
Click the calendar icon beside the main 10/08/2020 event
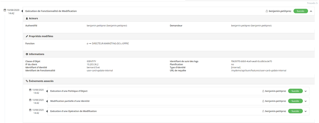(5, 10)
